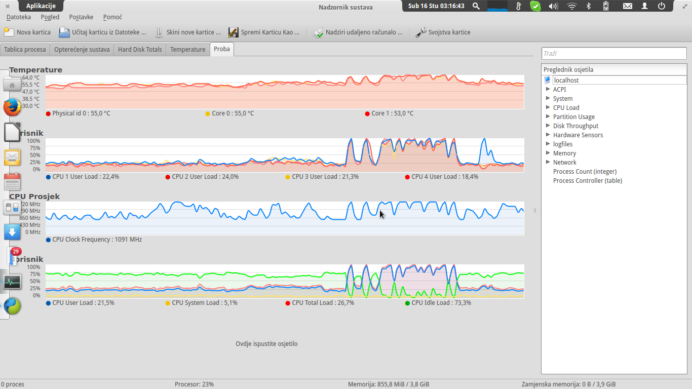Viewport: 692px width, 389px height.
Task: Expand the Hardware Sensors node
Action: (548, 135)
